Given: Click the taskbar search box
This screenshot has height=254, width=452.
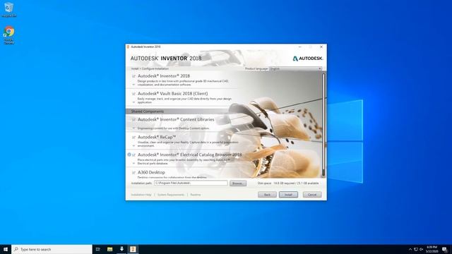Looking at the screenshot, I should (52, 249).
